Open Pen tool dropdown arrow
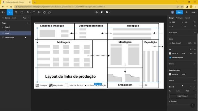The width and height of the screenshot is (198, 111). coord(30,12)
